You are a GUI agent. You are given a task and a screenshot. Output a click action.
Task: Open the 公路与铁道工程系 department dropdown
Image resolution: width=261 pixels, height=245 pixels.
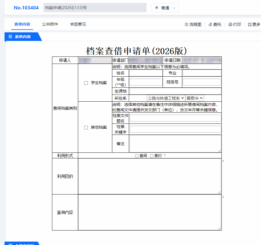coord(166,98)
